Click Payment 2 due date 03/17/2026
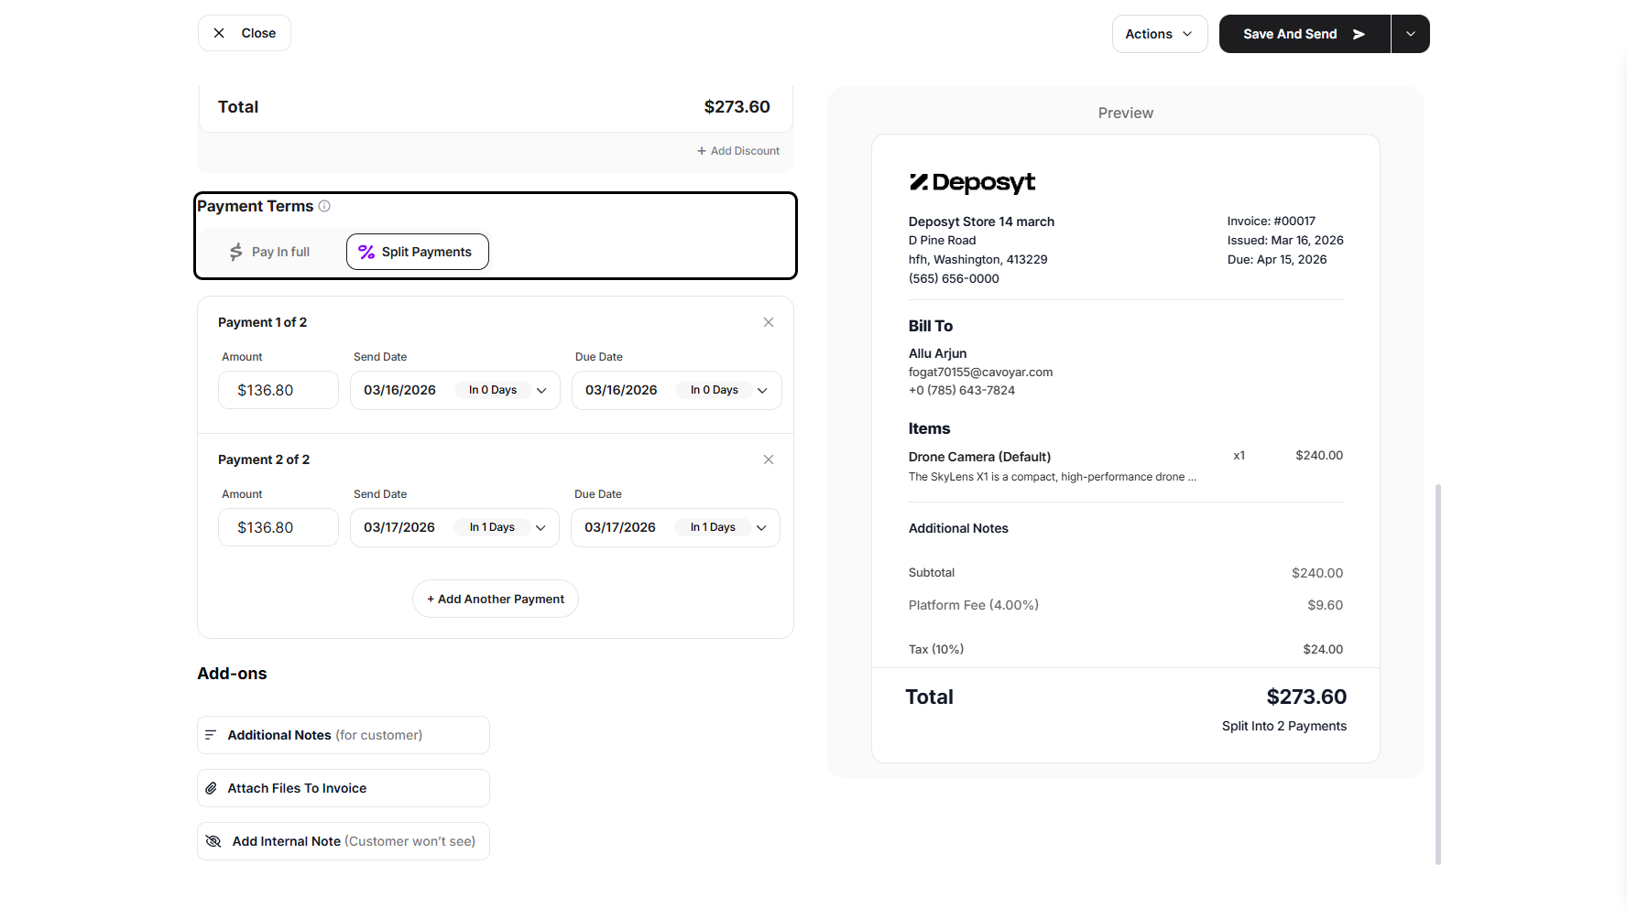The width and height of the screenshot is (1627, 908). 620,527
